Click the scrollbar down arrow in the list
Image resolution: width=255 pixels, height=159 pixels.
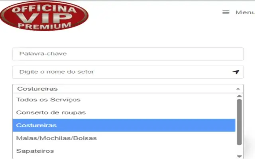click(x=239, y=156)
